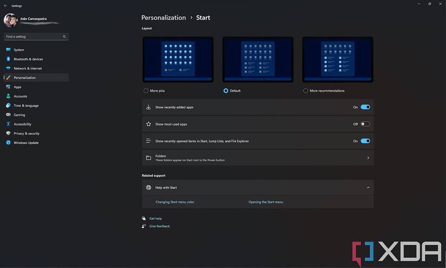446x268 pixels.
Task: Click the Windows Update icon
Action: point(8,143)
